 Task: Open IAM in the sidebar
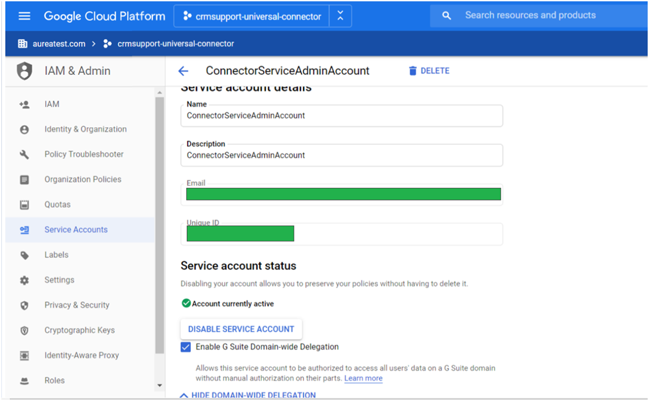[x=52, y=104]
